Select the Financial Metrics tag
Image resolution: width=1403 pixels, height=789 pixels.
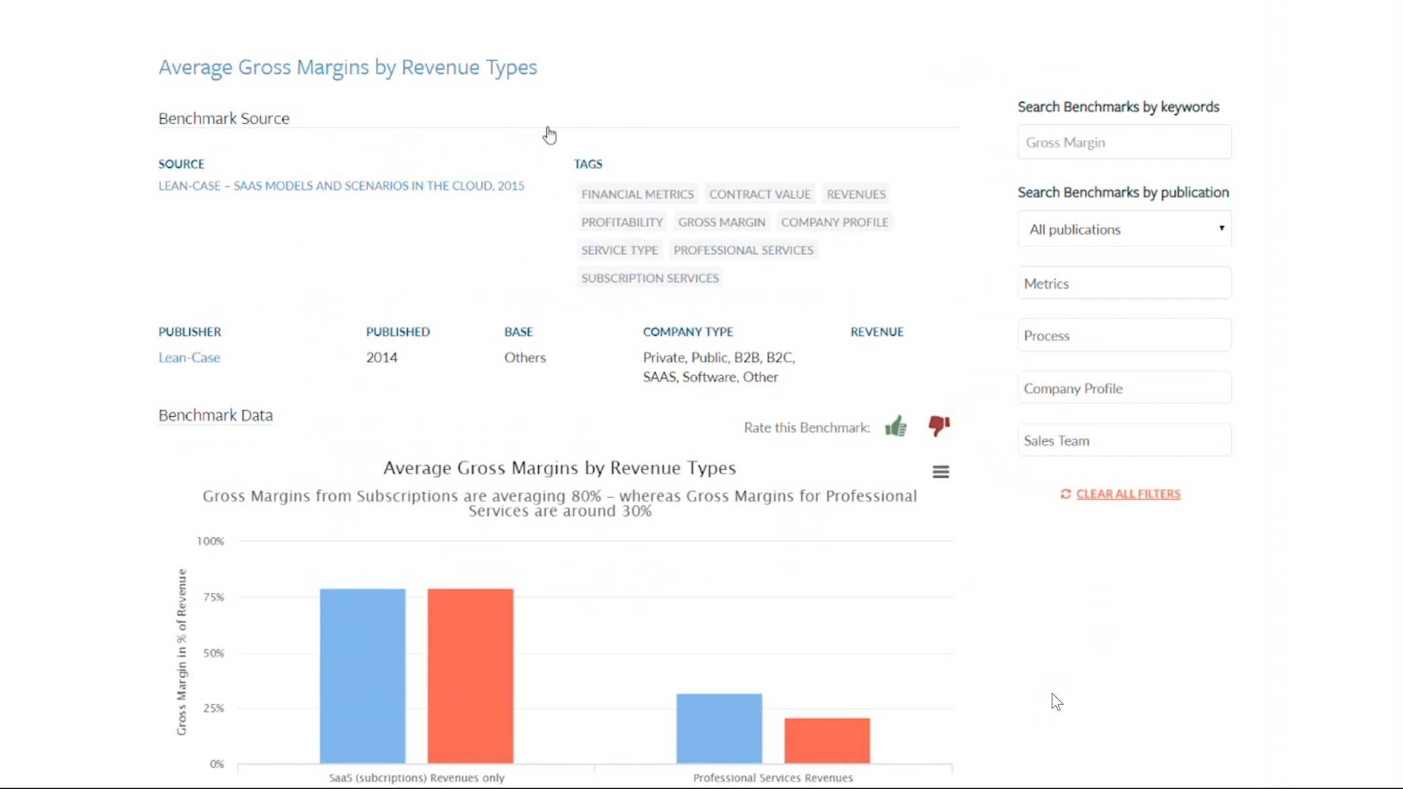pyautogui.click(x=637, y=194)
